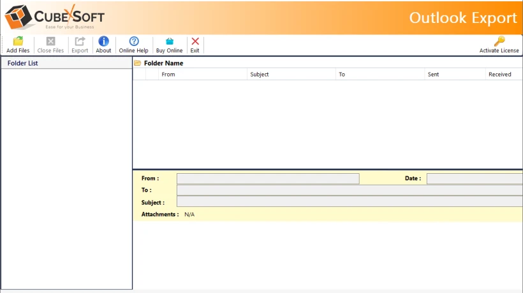Click the red Exit icon
This screenshot has width=523, height=293.
coord(195,41)
